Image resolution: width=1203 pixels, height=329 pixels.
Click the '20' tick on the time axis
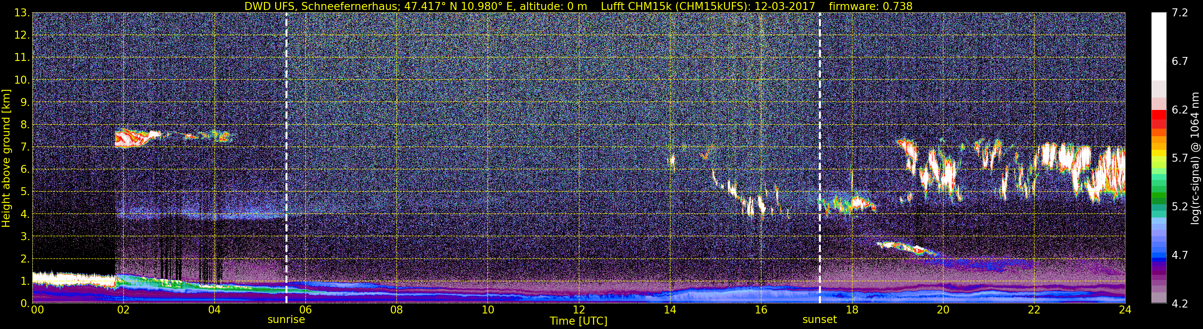pos(943,310)
